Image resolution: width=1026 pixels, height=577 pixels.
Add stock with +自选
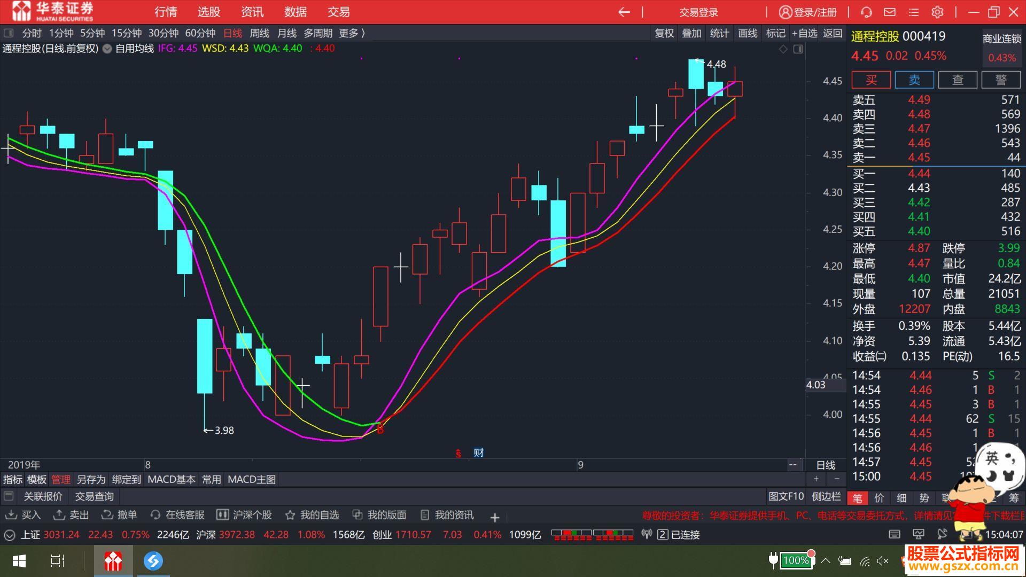coord(804,33)
